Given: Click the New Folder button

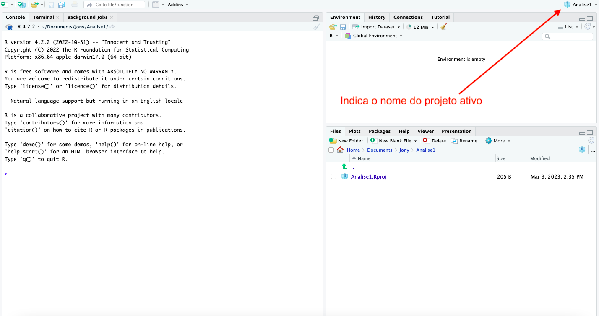Looking at the screenshot, I should [x=346, y=141].
